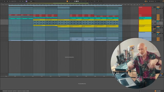
Task: Open the No Input routing dropdown
Action: [x=154, y=20]
